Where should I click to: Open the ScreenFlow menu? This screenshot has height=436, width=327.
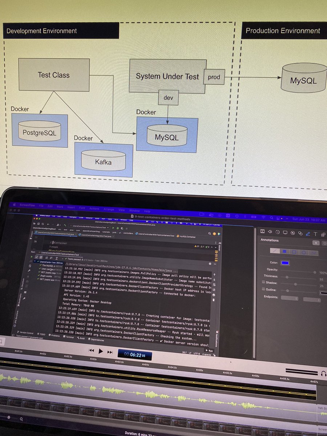tap(28, 205)
